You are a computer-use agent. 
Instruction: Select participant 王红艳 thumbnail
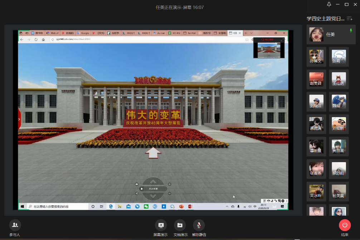(339, 79)
